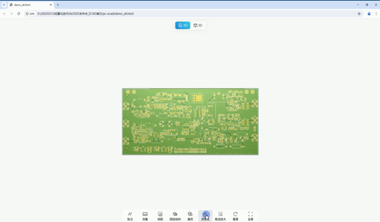380x222 pixels.
Task: Click the PCB board image
Action: 190,121
